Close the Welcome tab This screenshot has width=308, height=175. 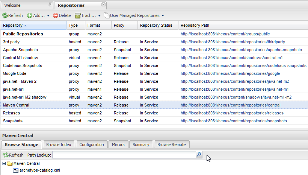coord(50,5)
